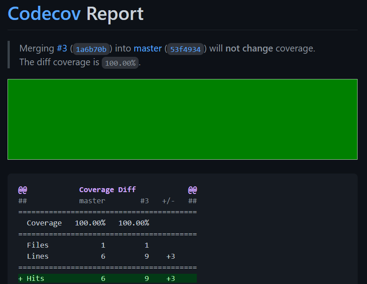Viewport: 367px width, 284px height.
Task: Click the #3 column header in the table
Action: pyautogui.click(x=144, y=201)
